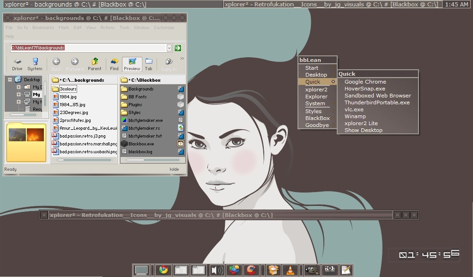Launch Winamp from Quick menu
This screenshot has height=277, width=473.
click(x=378, y=116)
